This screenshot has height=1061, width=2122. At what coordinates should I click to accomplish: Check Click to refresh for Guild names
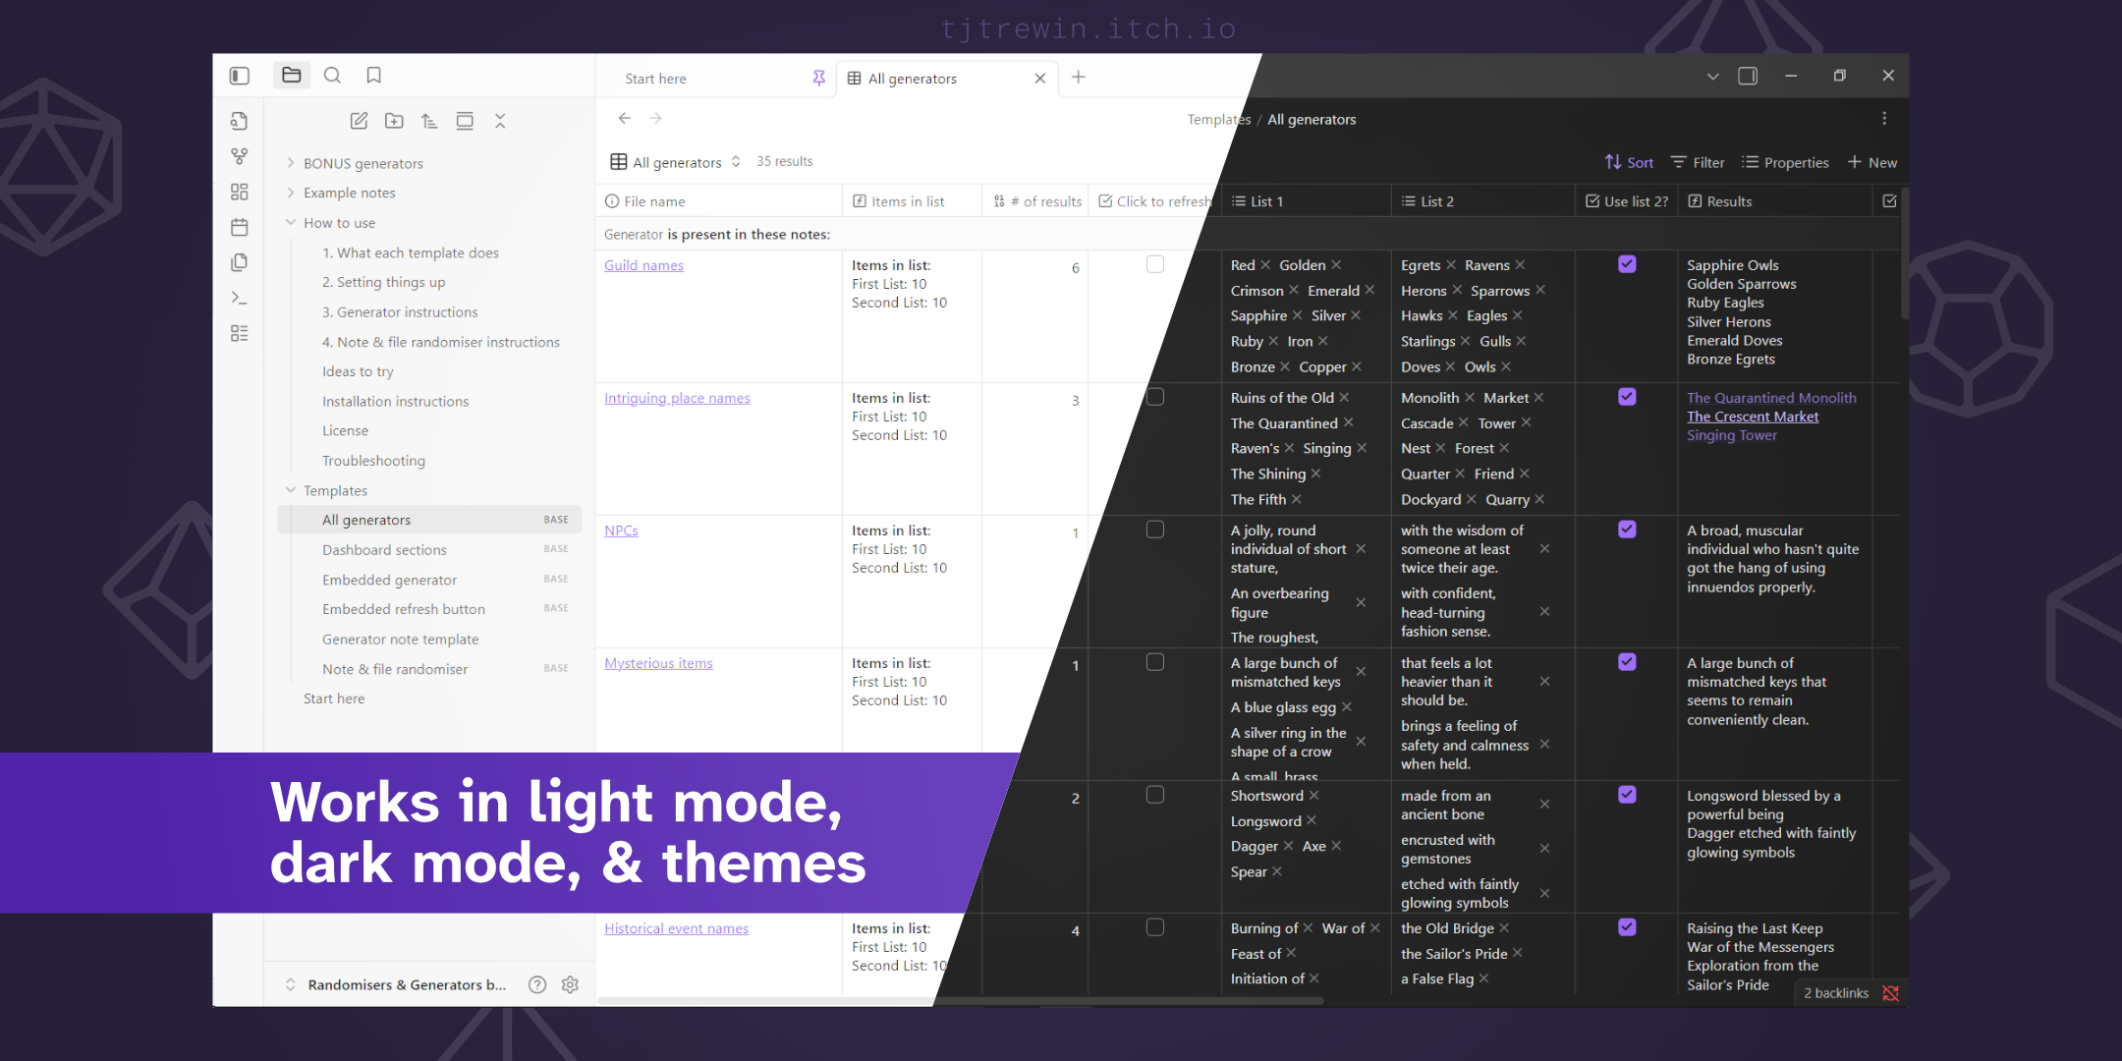click(1155, 264)
